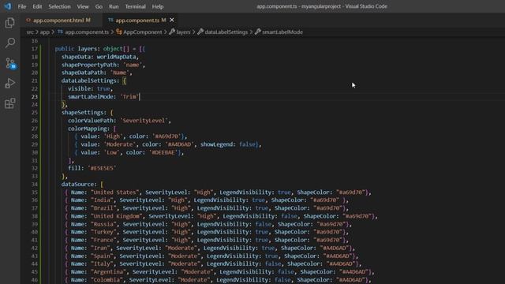Click the '#A4D6AD' color value for Moderate
Viewport: 505px width, 284px height.
[x=179, y=144]
